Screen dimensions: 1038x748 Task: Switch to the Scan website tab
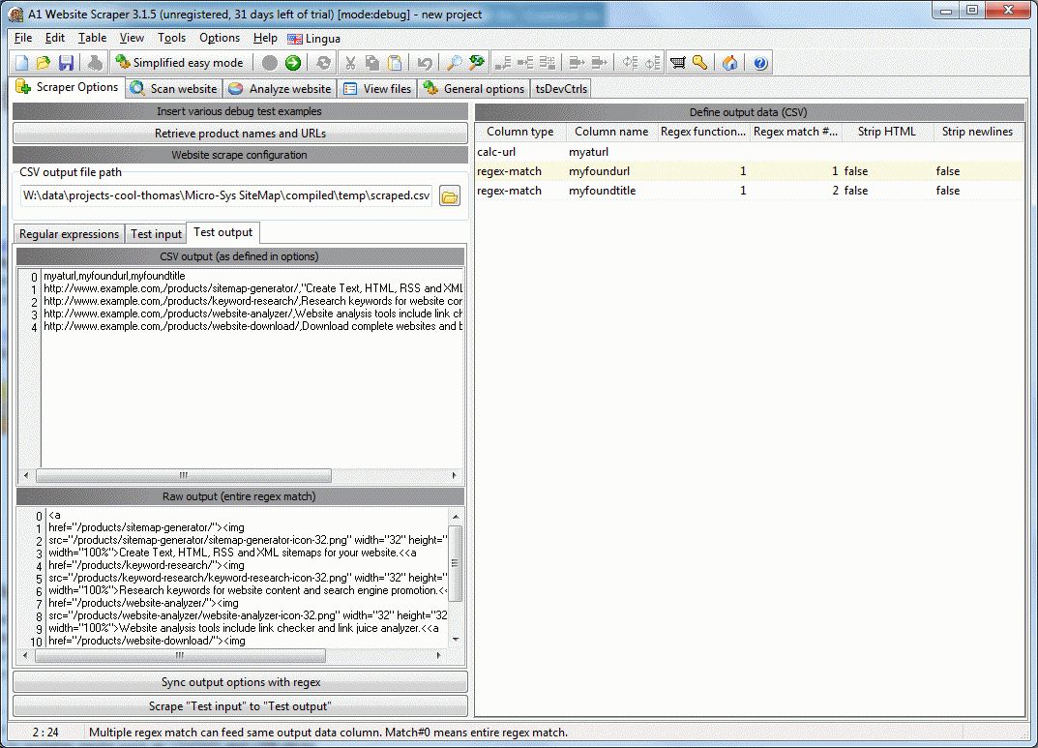coord(174,89)
